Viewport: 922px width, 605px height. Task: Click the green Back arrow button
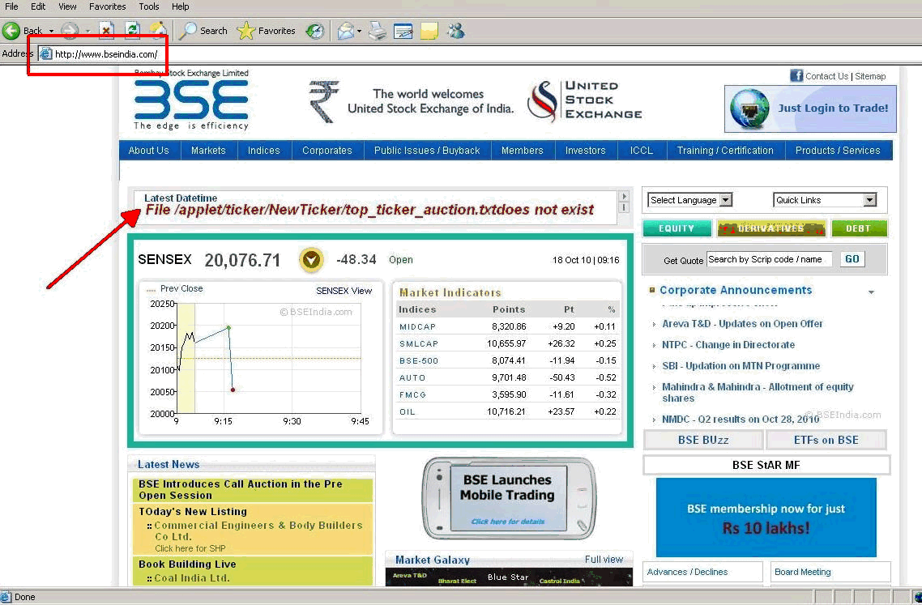(11, 31)
